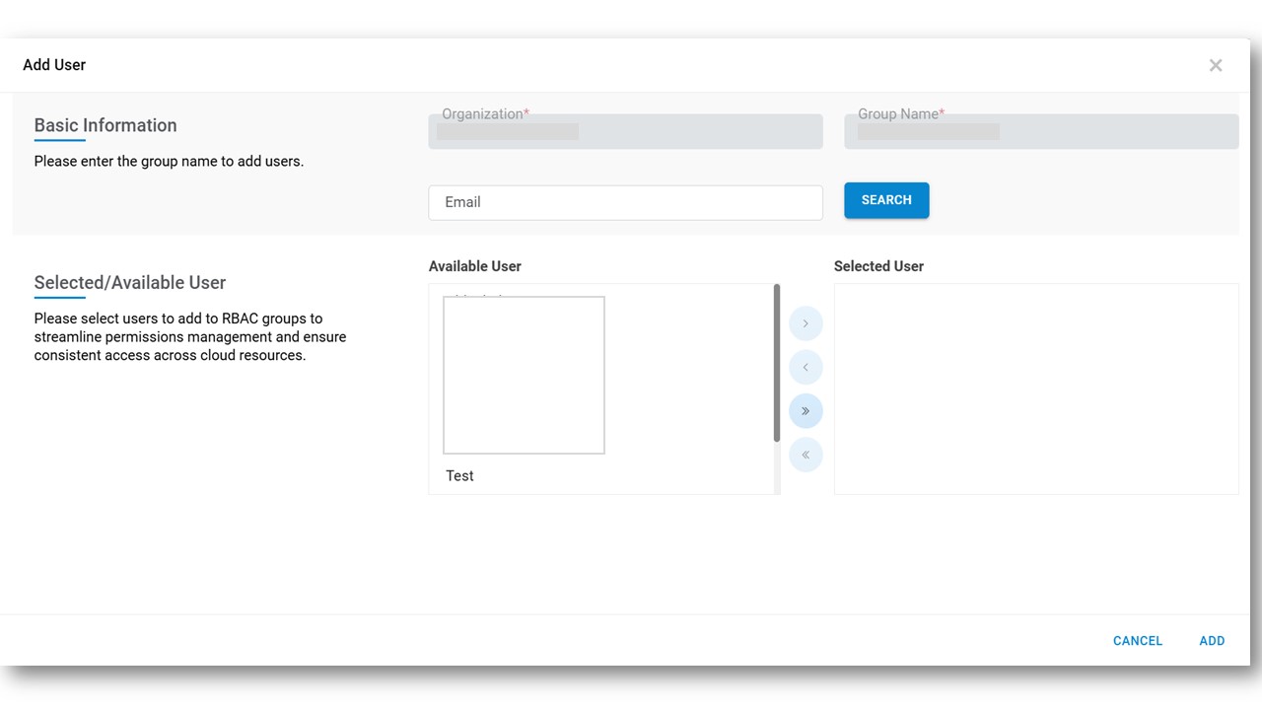Image resolution: width=1262 pixels, height=710 pixels.
Task: Click the Available User list scrollbar
Action: [x=777, y=363]
